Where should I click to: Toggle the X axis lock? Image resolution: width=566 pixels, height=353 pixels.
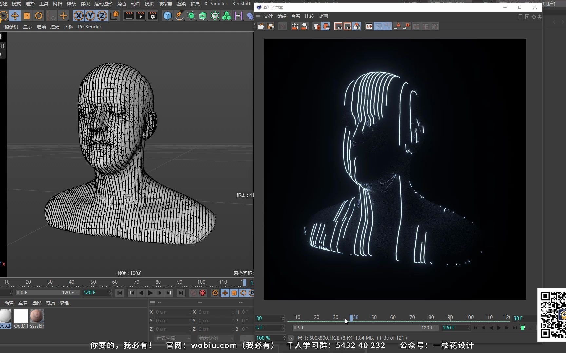click(x=78, y=16)
